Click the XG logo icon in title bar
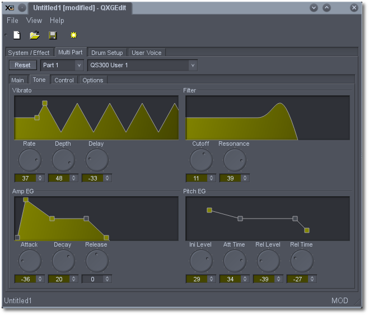 [x=9, y=8]
